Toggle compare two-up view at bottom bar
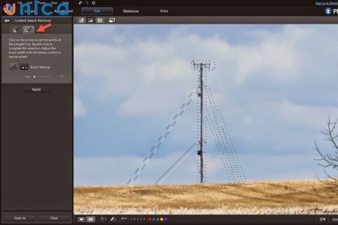This screenshot has height=225, width=338. 91,219
